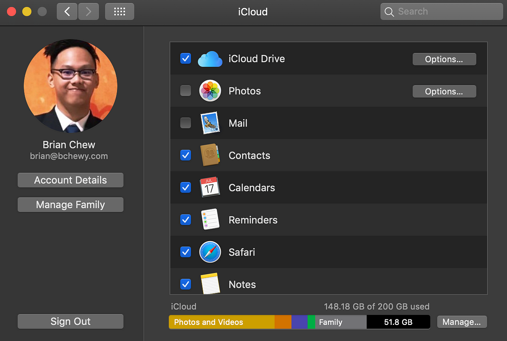This screenshot has width=507, height=341.
Task: Click the gray Family storage segment
Action: pyautogui.click(x=341, y=322)
